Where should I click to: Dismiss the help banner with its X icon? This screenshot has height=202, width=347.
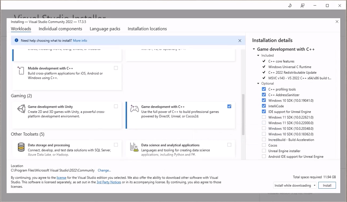[240, 40]
